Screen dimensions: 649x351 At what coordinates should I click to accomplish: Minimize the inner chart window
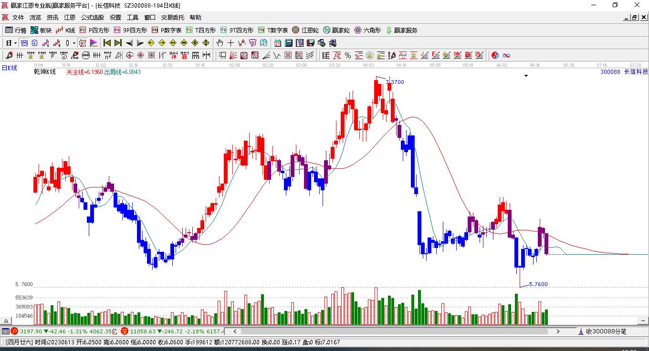(x=627, y=18)
